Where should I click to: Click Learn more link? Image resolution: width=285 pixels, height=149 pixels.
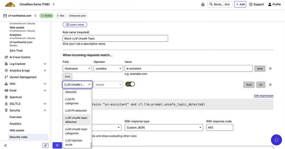coord(75,25)
